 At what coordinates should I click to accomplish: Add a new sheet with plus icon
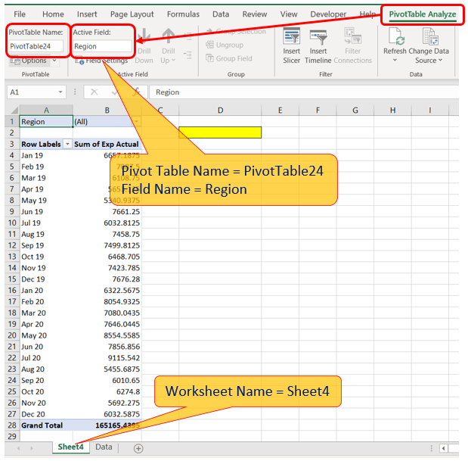tap(138, 448)
